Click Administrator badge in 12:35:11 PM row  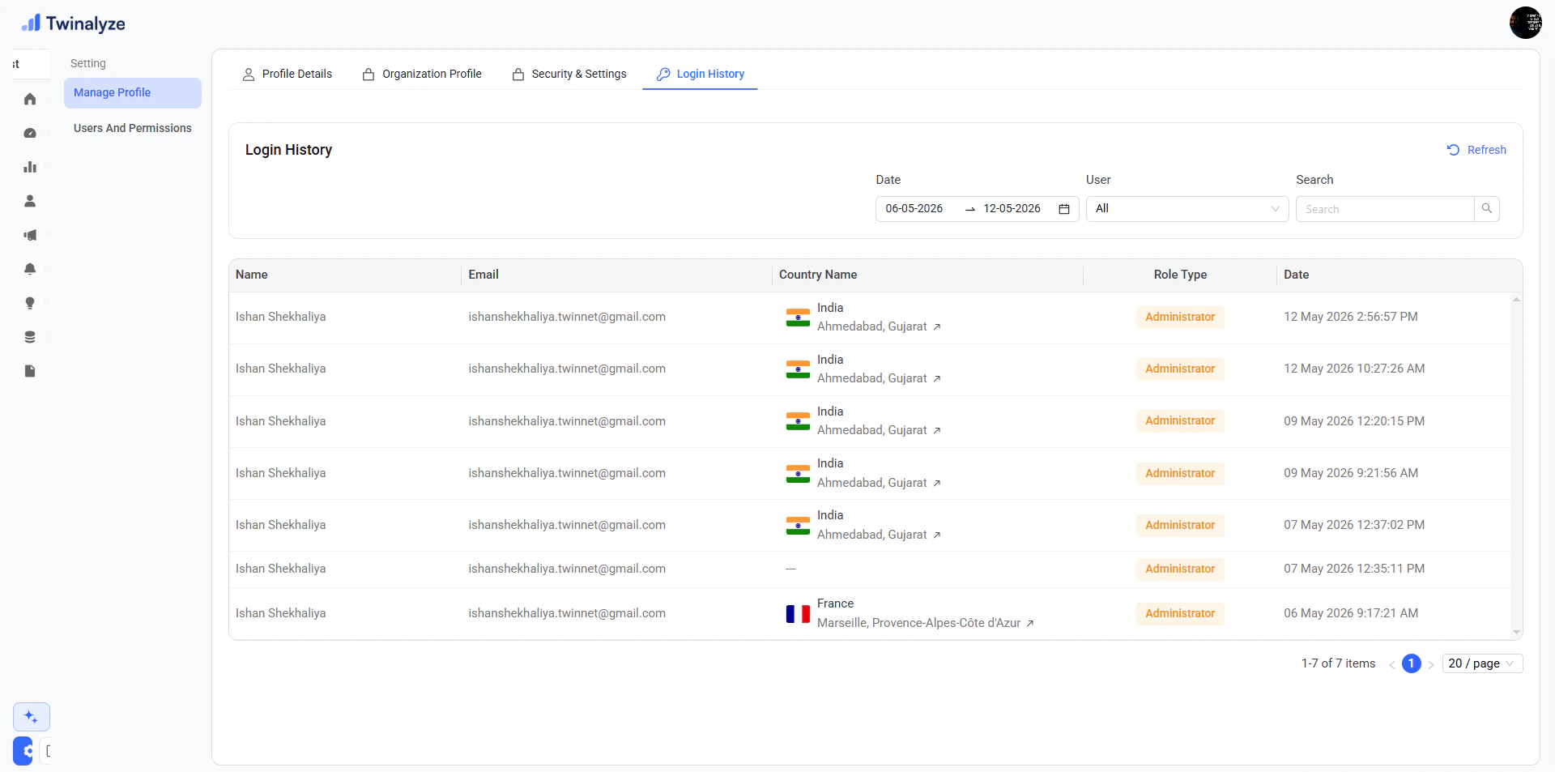(1180, 569)
